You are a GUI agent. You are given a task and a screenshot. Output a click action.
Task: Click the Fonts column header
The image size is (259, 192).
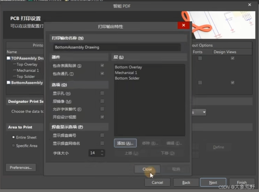click(198, 52)
